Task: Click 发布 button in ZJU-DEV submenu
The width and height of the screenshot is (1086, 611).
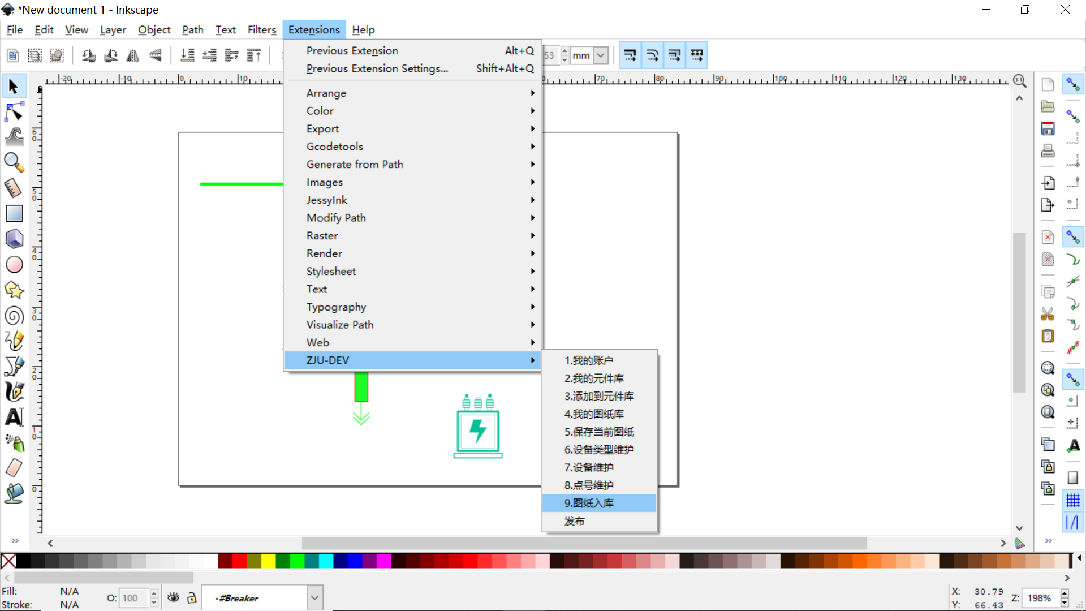Action: click(x=574, y=520)
